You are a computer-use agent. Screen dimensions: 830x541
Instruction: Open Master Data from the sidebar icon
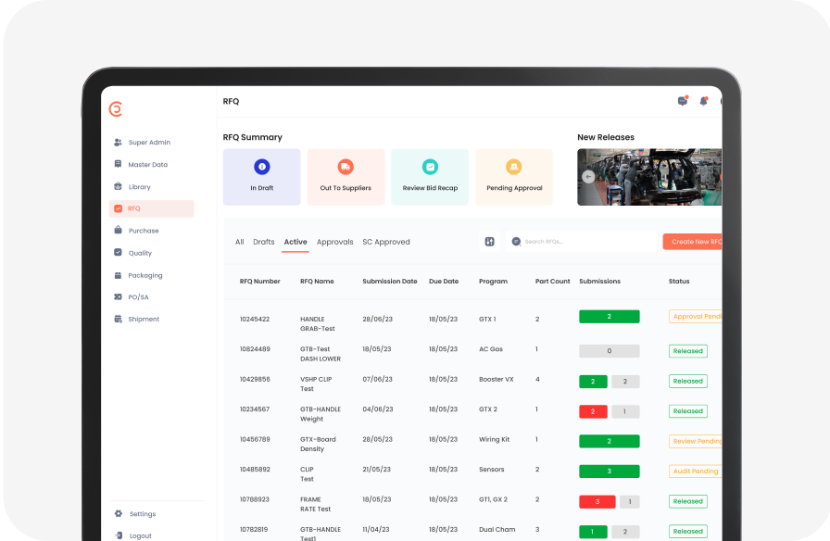point(118,165)
